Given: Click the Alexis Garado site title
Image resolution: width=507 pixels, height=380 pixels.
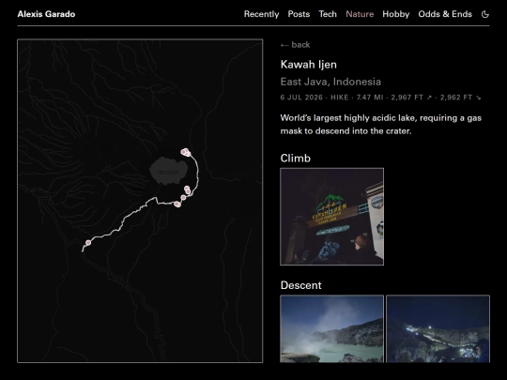Looking at the screenshot, I should tap(46, 14).
